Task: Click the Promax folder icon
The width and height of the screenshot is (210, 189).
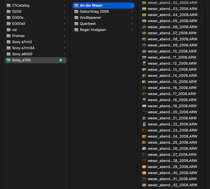Action: 9,36
